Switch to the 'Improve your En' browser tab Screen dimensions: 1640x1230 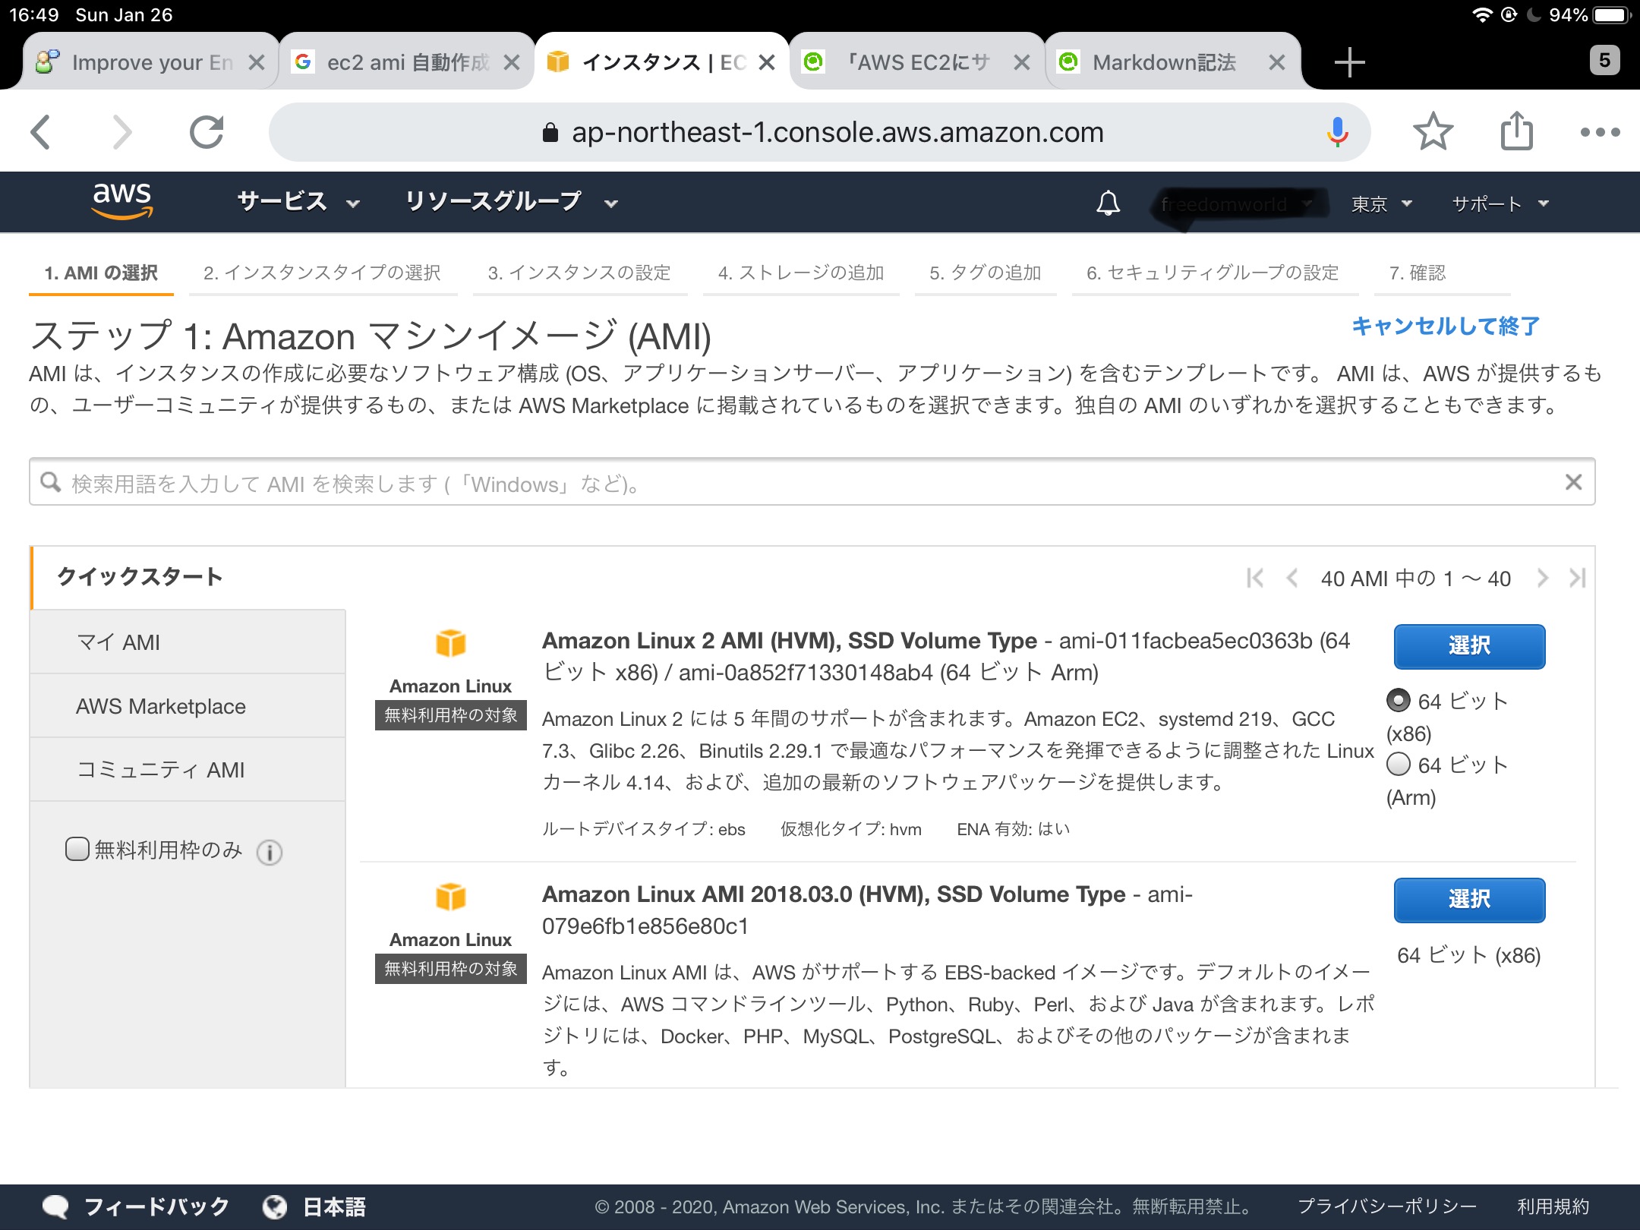click(x=151, y=62)
